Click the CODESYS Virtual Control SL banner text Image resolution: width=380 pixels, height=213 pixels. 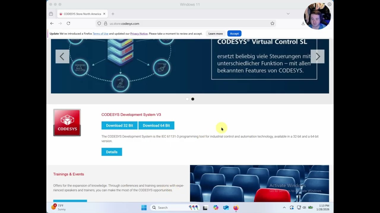coord(262,42)
